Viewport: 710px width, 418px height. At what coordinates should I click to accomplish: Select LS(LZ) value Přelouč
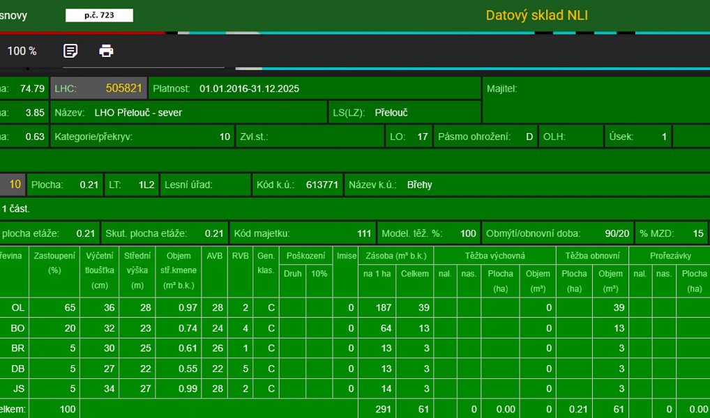click(391, 113)
